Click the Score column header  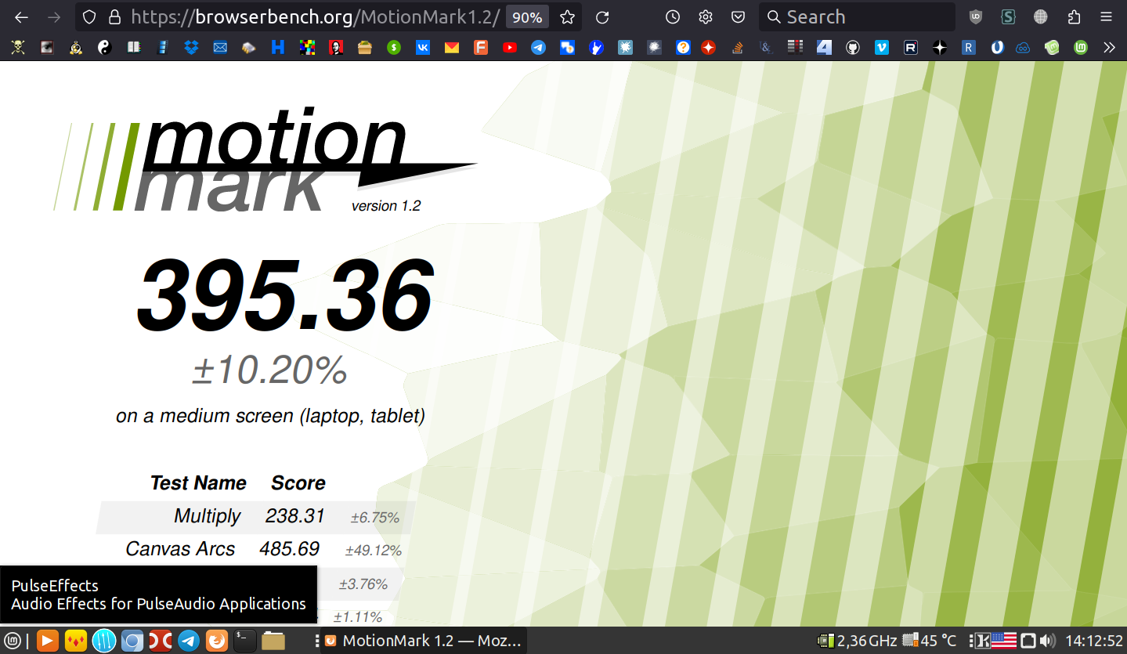tap(298, 483)
